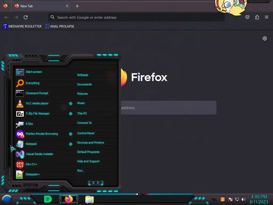Open network tray icon
Viewport: 273px width, 205px height.
(237, 199)
